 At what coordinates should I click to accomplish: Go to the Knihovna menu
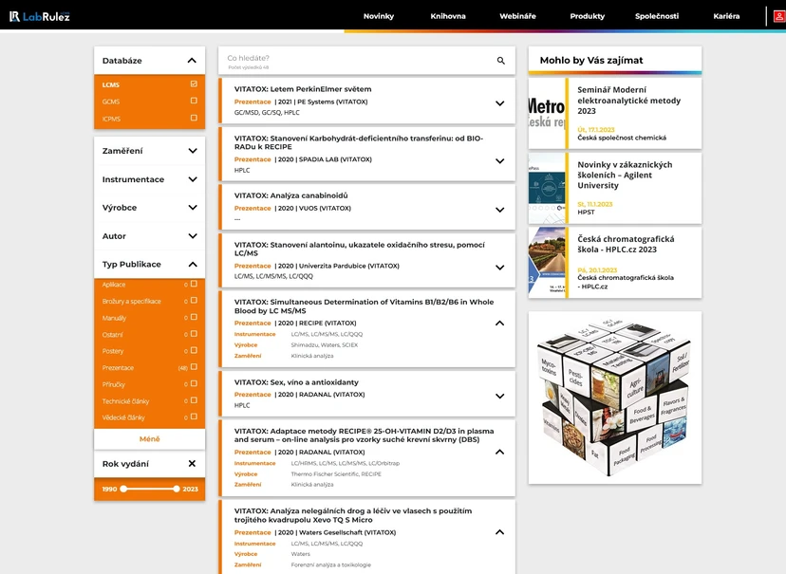click(448, 16)
